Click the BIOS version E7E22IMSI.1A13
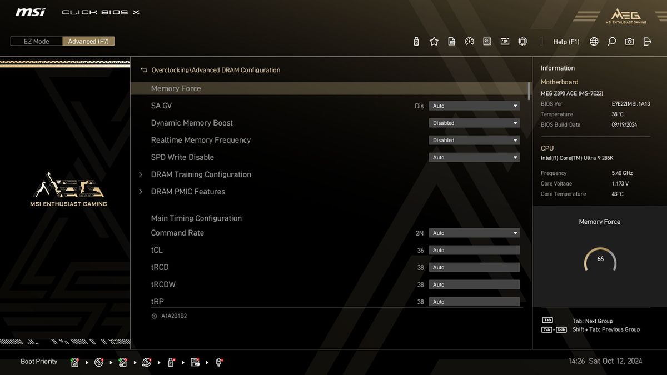Viewport: 667px width, 375px height. click(x=631, y=104)
